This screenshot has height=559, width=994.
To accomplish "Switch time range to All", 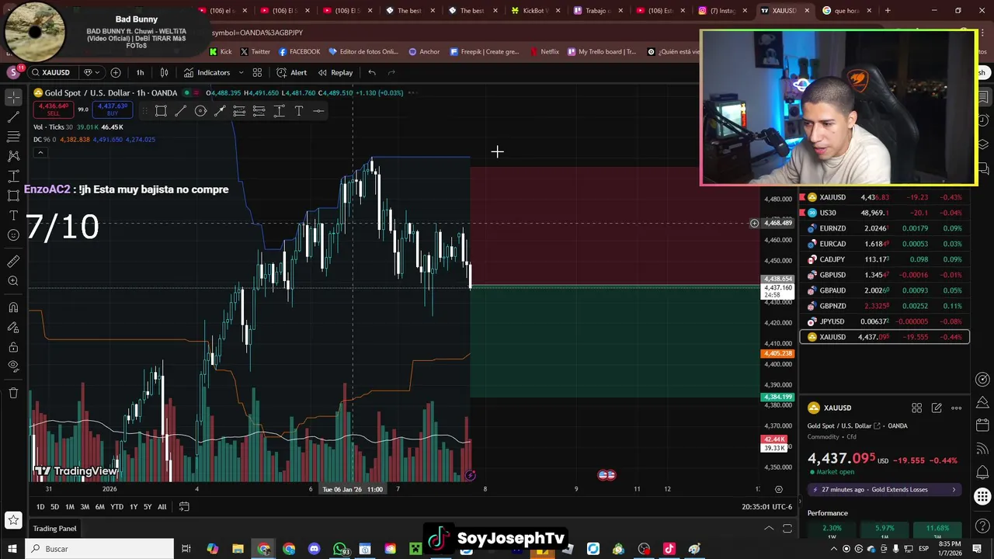I will pos(162,507).
